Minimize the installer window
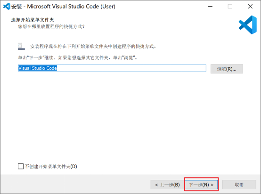 210,7
